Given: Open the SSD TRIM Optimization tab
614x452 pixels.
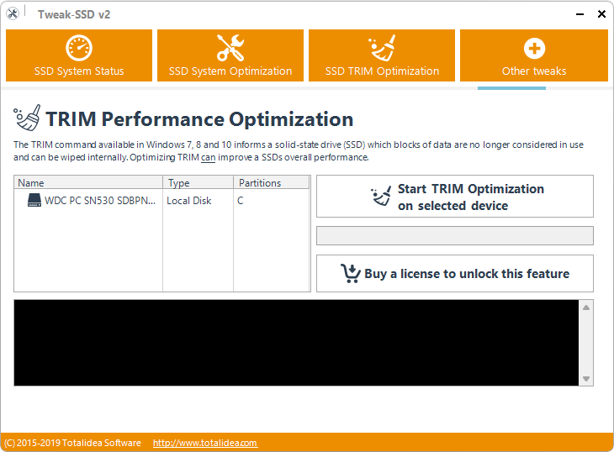Looking at the screenshot, I should 382,55.
